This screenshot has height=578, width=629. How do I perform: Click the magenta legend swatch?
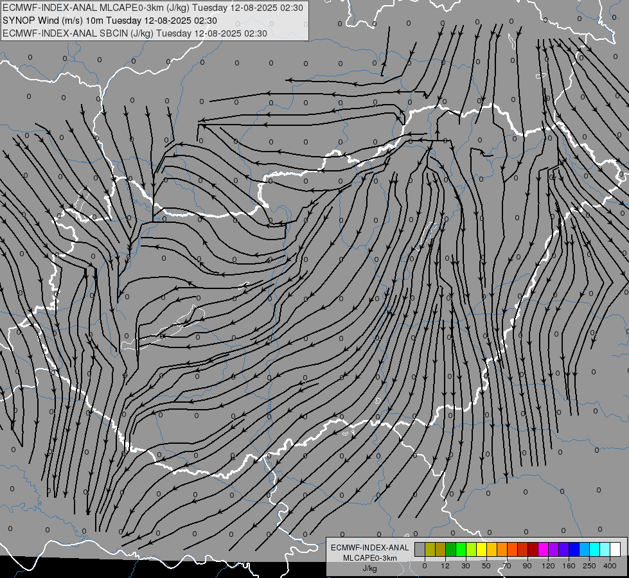pos(543,549)
